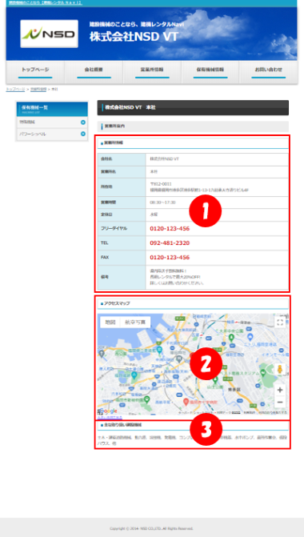Zoom in on the access map
This screenshot has width=304, height=537.
pyautogui.click(x=280, y=390)
